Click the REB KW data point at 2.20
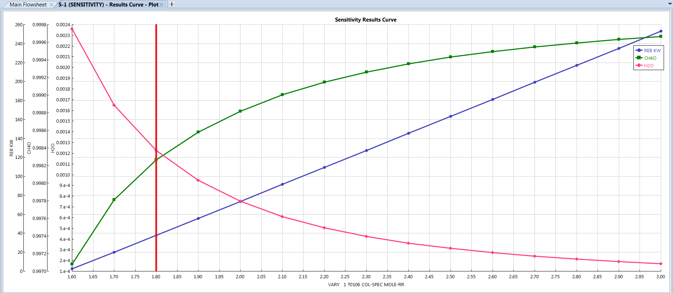 [x=324, y=168]
